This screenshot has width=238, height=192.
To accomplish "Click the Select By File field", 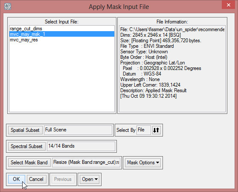I will click(x=144, y=130).
